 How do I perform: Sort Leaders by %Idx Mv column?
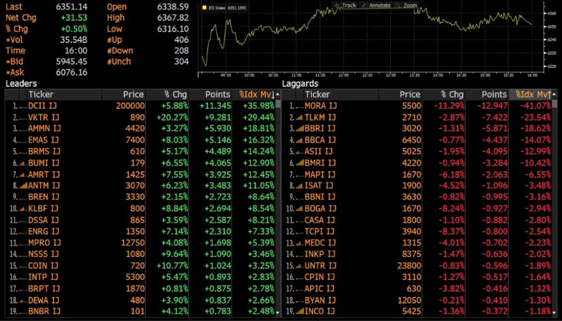pyautogui.click(x=257, y=94)
